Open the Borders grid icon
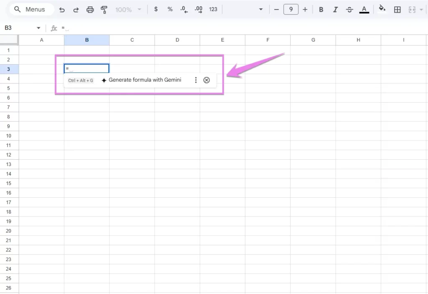428x294 pixels. [x=397, y=10]
